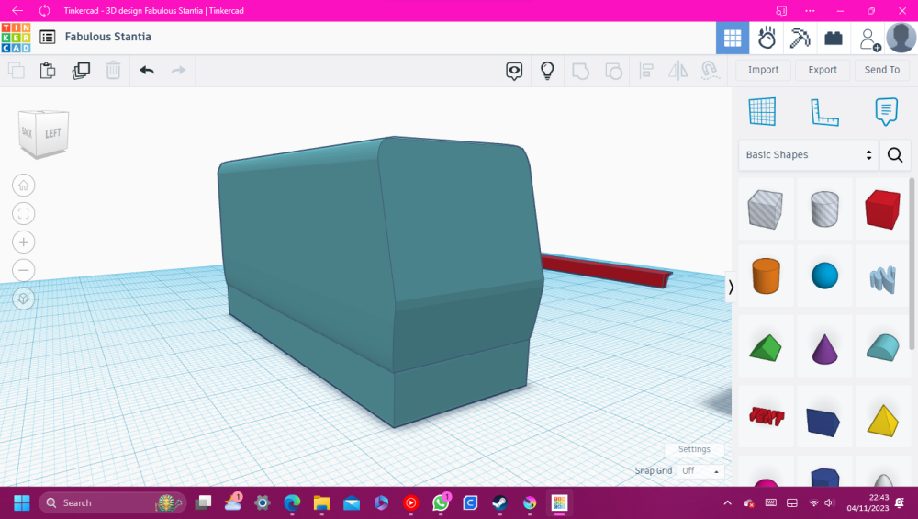Open the Snap Grid dropdown
Viewport: 918px width, 519px height.
tap(702, 471)
